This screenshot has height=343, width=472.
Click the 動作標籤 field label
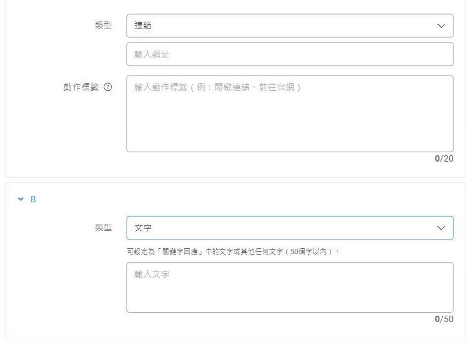[x=81, y=87]
